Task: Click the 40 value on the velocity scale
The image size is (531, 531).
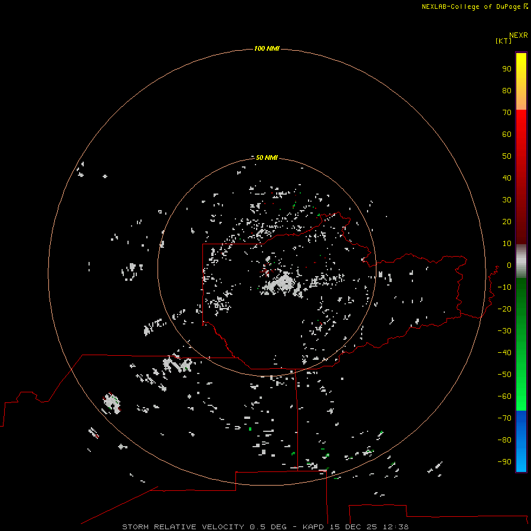Action: click(507, 178)
